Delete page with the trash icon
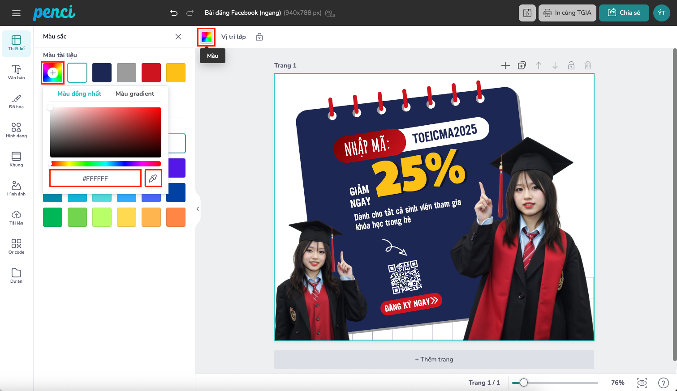This screenshot has height=391, width=677. tap(588, 66)
